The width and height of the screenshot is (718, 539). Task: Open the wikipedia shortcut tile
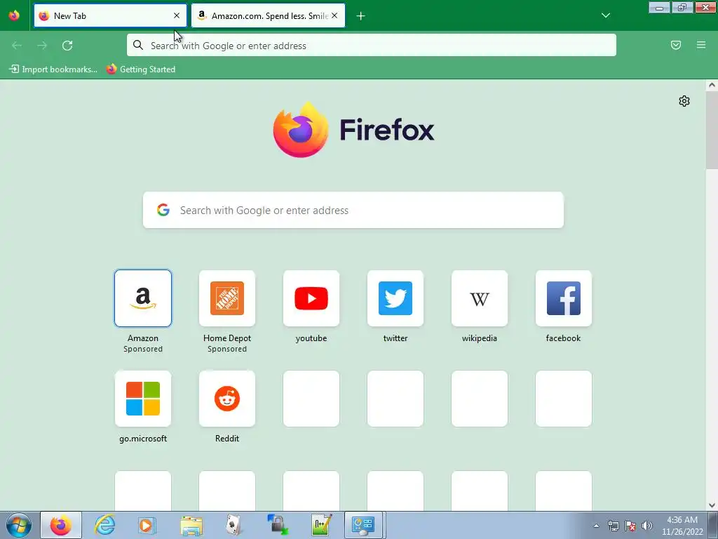point(480,298)
